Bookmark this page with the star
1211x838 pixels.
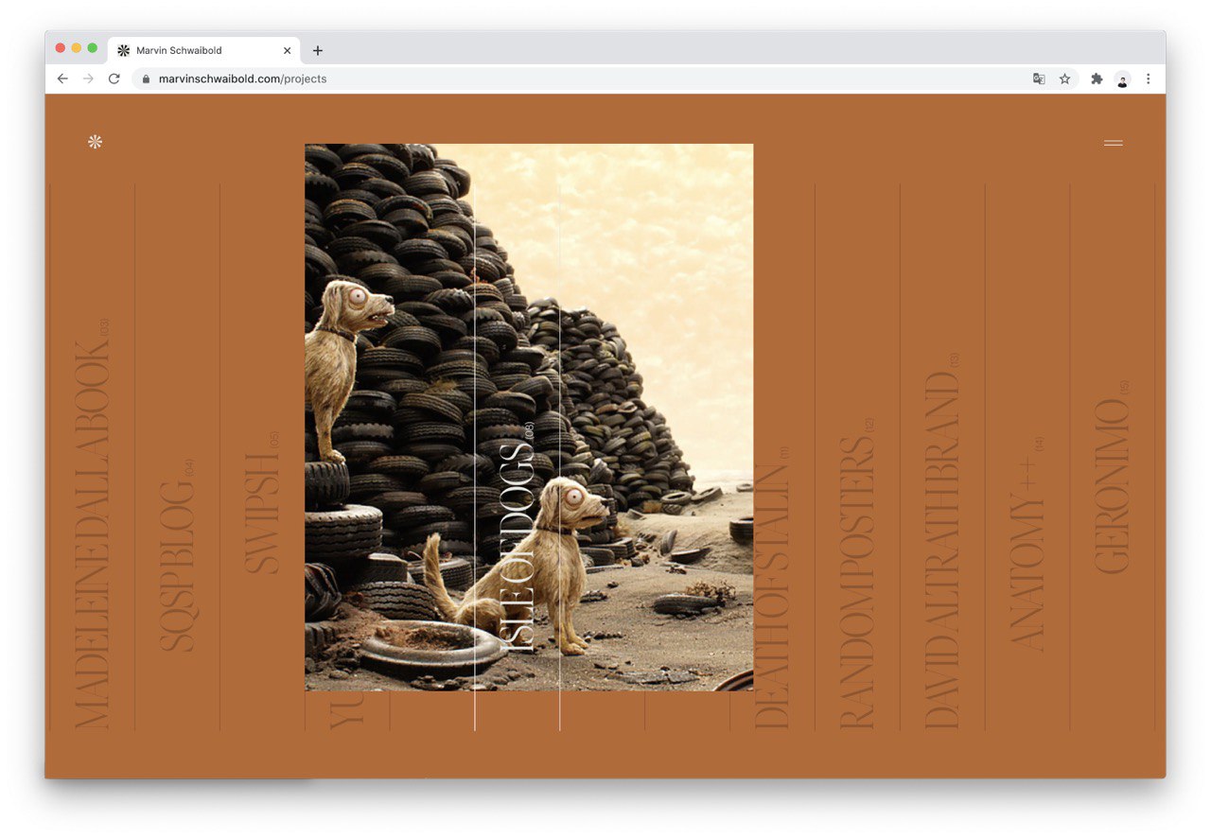(x=1064, y=79)
